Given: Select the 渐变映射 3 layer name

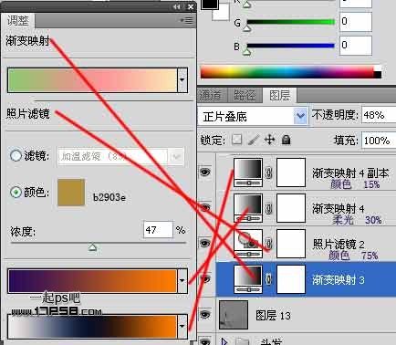Looking at the screenshot, I should pyautogui.click(x=339, y=280).
